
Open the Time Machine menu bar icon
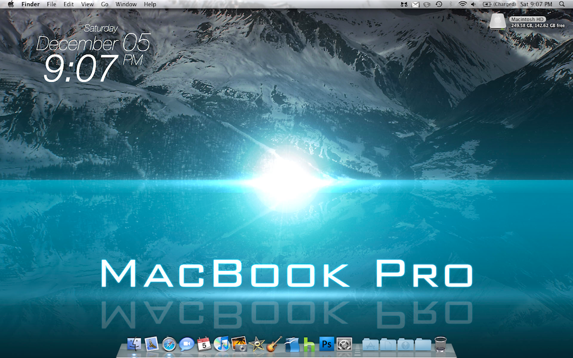[x=439, y=4]
